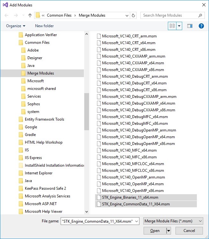Open the Organize menu
This screenshot has height=239, width=209.
point(16,26)
